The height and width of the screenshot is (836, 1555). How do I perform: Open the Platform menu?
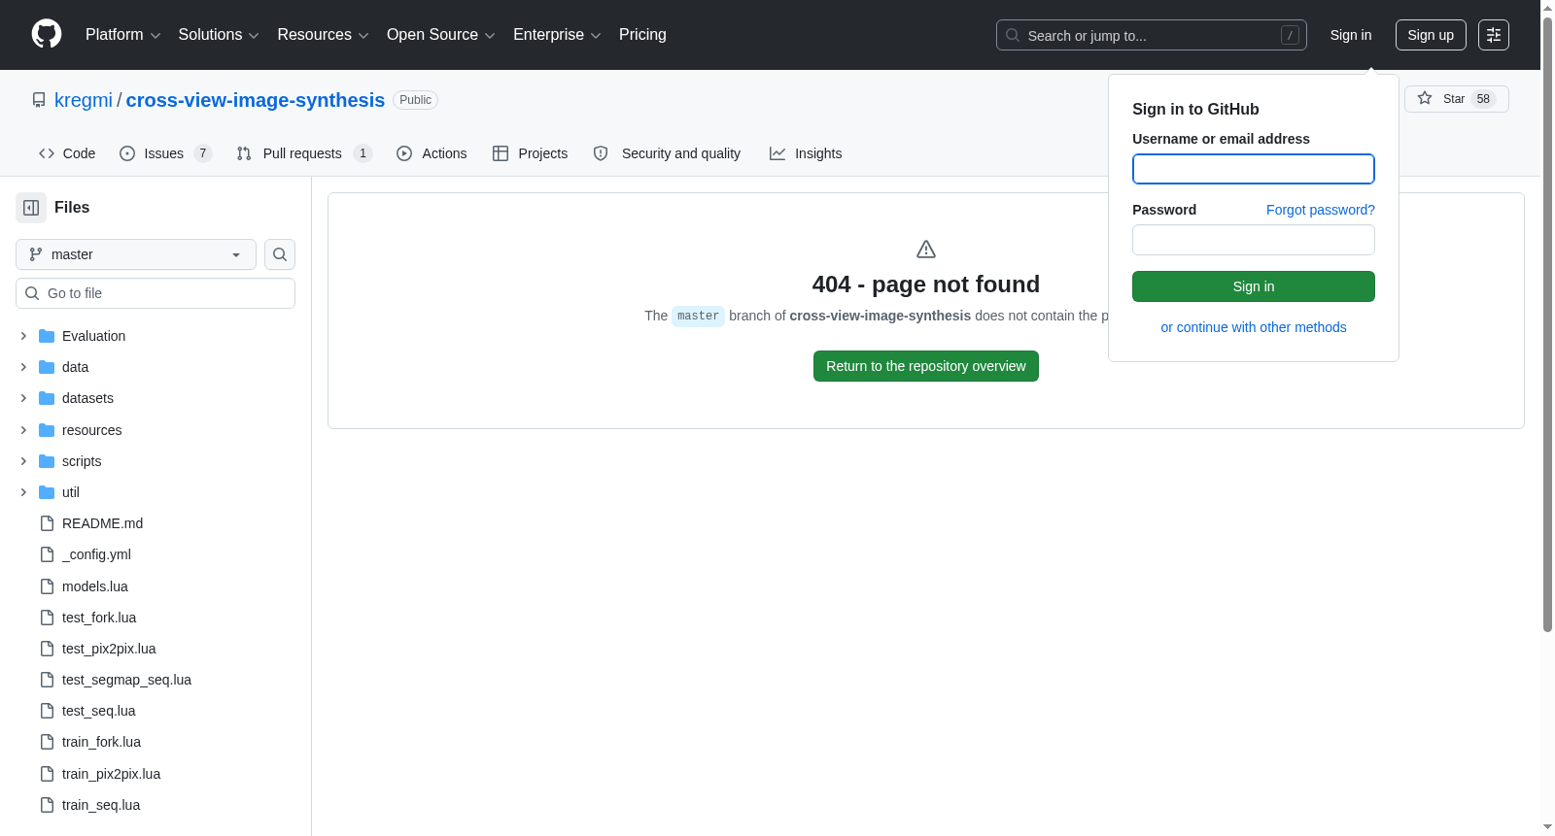pos(122,35)
